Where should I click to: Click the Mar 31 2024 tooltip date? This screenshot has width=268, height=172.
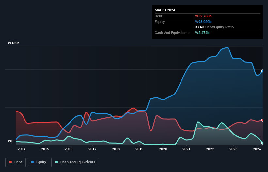tap(165, 10)
